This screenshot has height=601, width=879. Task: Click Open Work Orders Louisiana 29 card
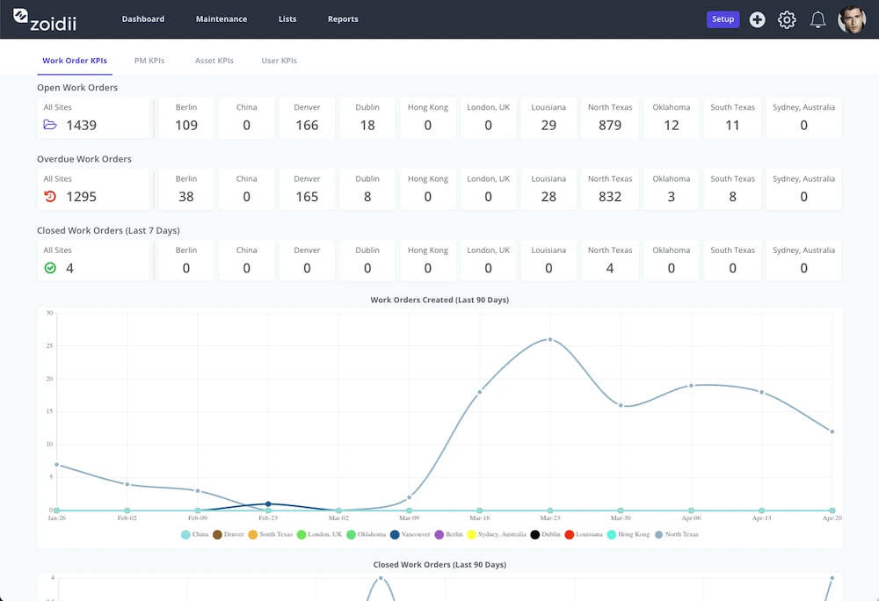coord(548,118)
